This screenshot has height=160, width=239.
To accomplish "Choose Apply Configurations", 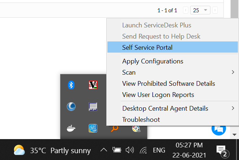I will [x=172, y=61].
